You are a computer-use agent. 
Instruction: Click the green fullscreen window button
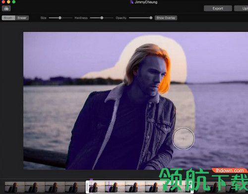14,2
